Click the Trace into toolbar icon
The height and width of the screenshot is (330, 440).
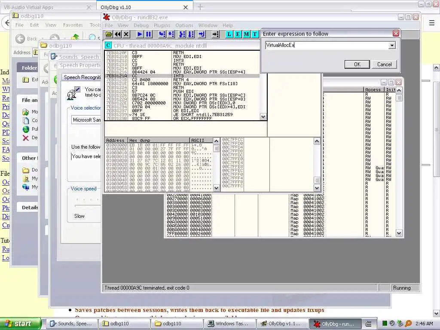(182, 34)
